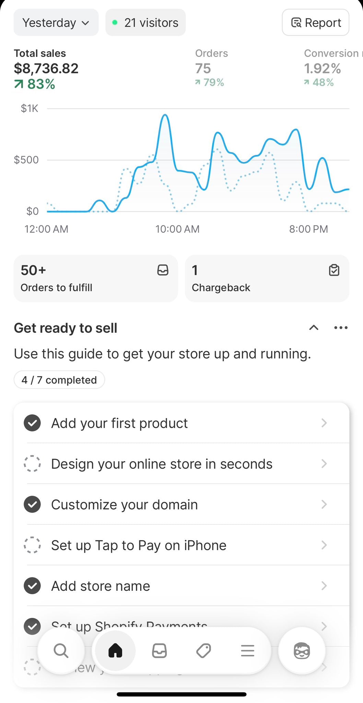
Task: Tap the 21 visitors live button
Action: pos(145,23)
